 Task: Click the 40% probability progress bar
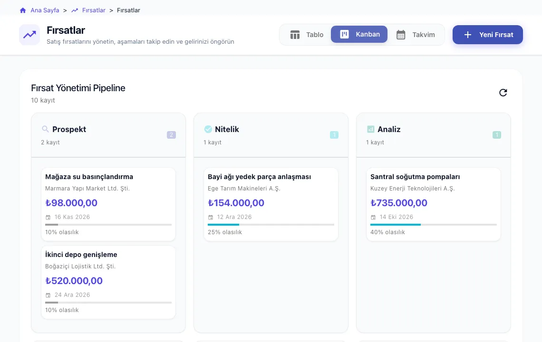pos(434,225)
